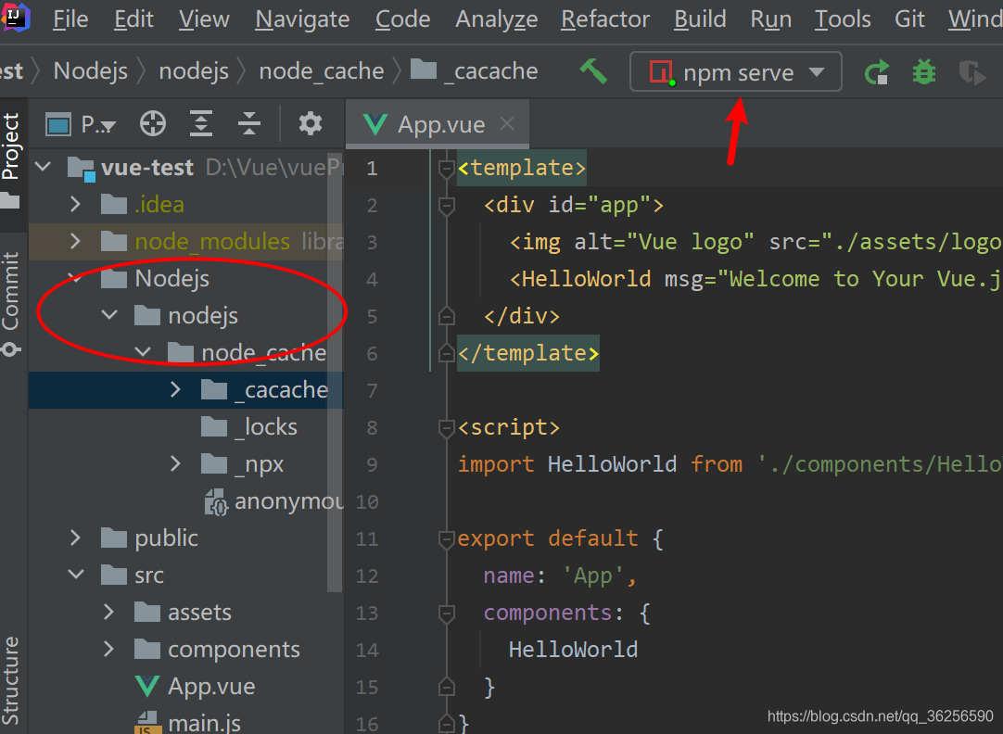The image size is (1003, 734).
Task: Open the File menu
Action: pos(70,19)
